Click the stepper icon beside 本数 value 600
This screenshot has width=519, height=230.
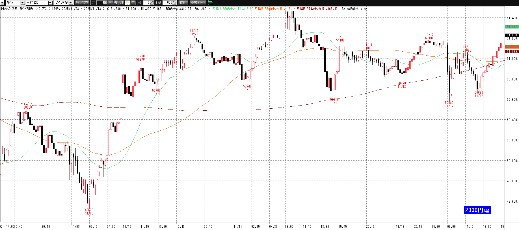174,3
